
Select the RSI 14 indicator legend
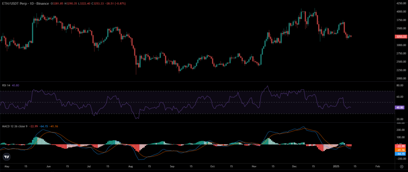[x=6, y=85]
